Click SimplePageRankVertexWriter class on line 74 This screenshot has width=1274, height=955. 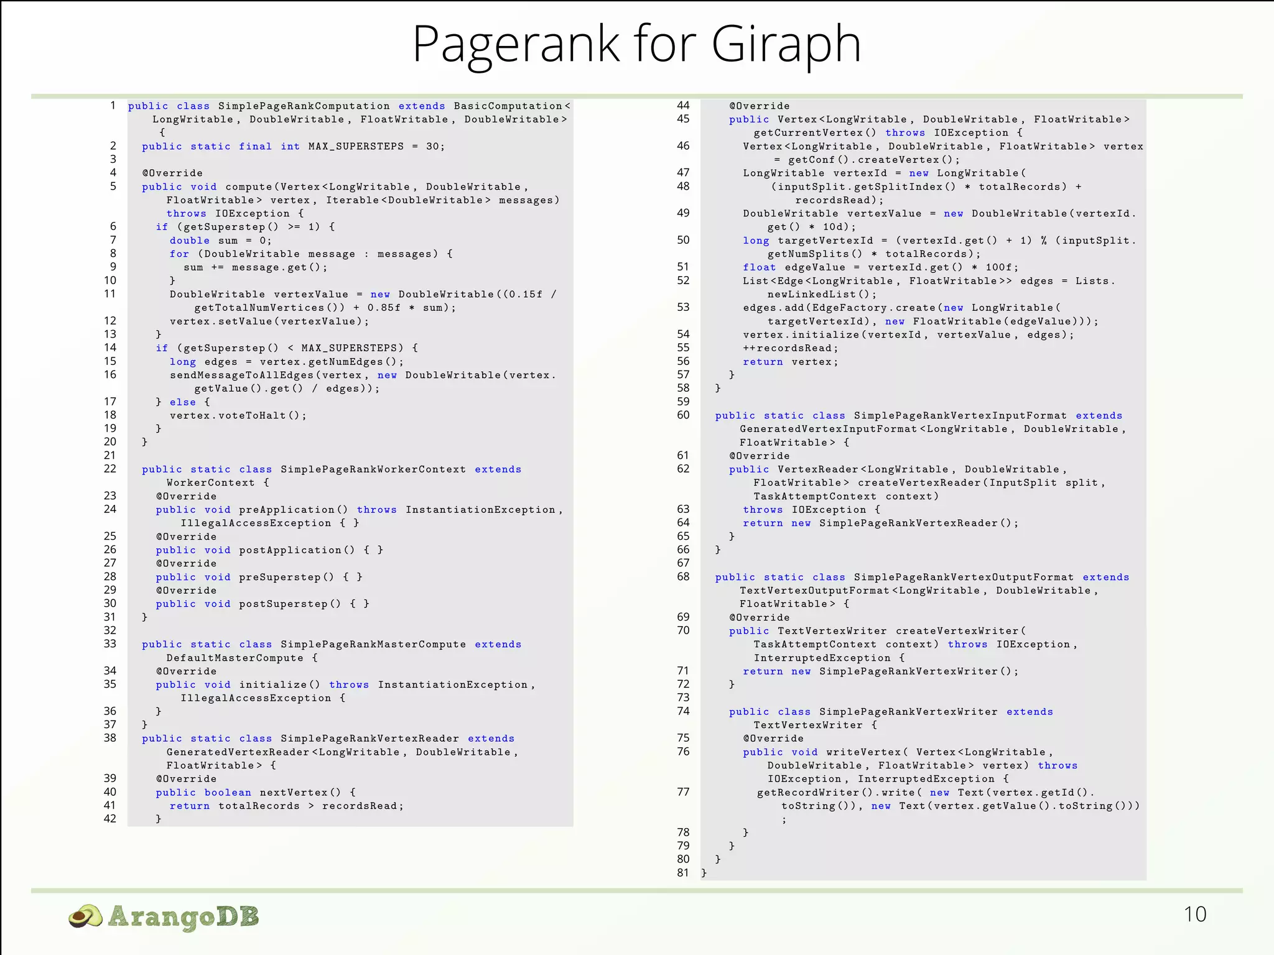coord(908,712)
